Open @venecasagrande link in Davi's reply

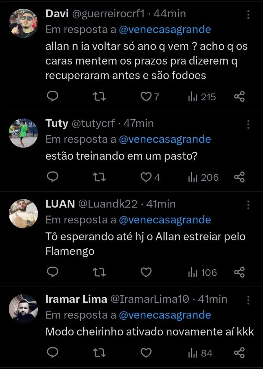(165, 30)
